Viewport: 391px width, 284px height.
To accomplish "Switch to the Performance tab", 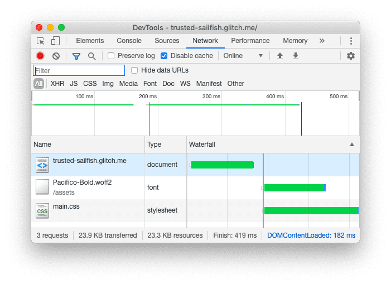I will [x=250, y=41].
